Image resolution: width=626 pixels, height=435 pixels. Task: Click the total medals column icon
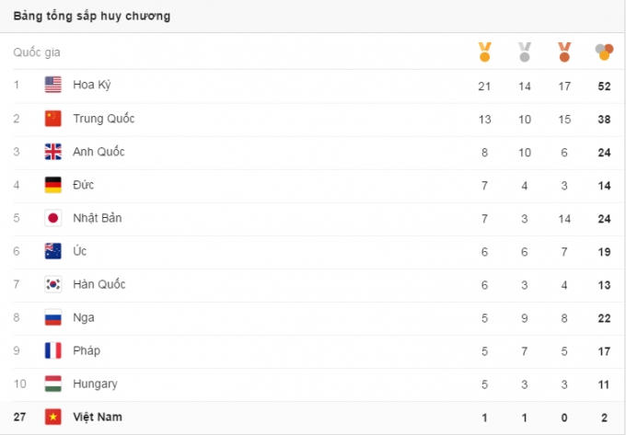pos(604,52)
